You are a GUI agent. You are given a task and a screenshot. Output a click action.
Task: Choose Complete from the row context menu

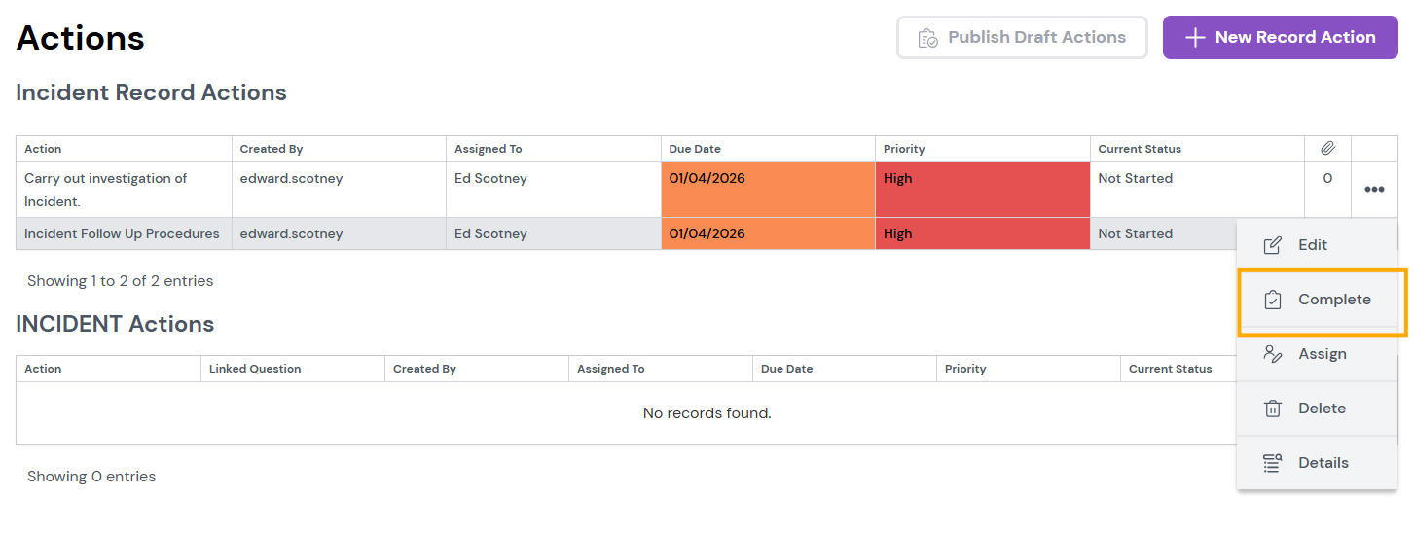(1333, 300)
